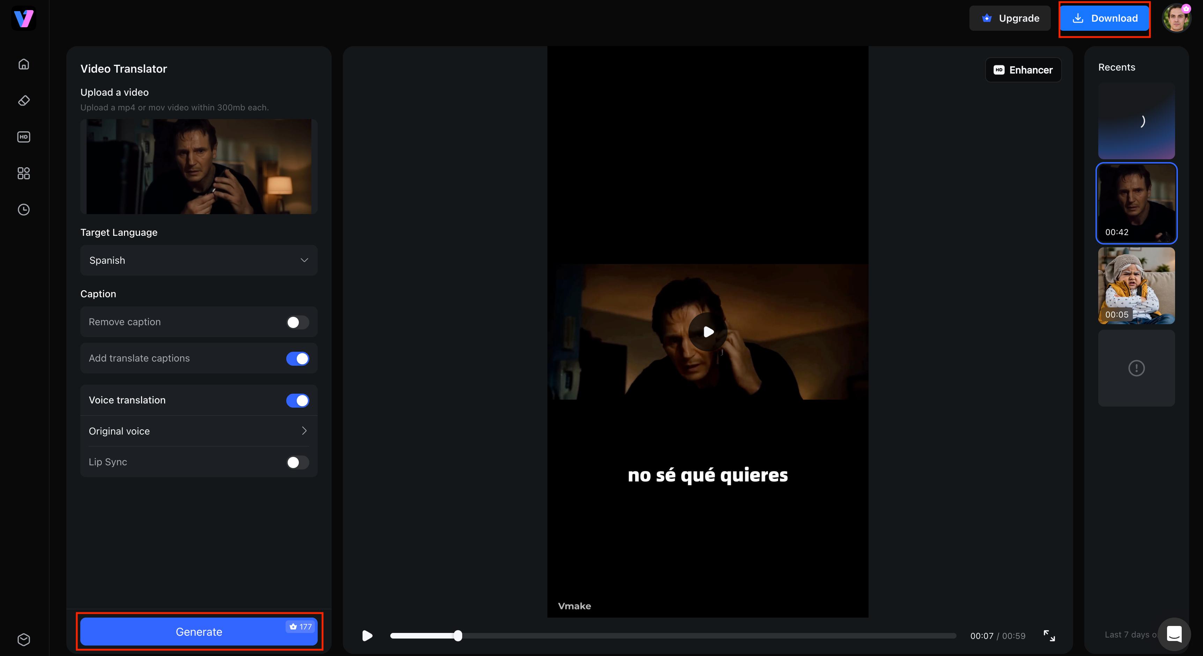Click the Vmake logo icon
The width and height of the screenshot is (1203, 656).
(x=23, y=18)
